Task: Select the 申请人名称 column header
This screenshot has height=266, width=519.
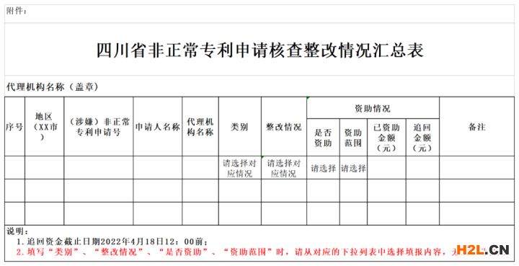Action: tap(158, 126)
